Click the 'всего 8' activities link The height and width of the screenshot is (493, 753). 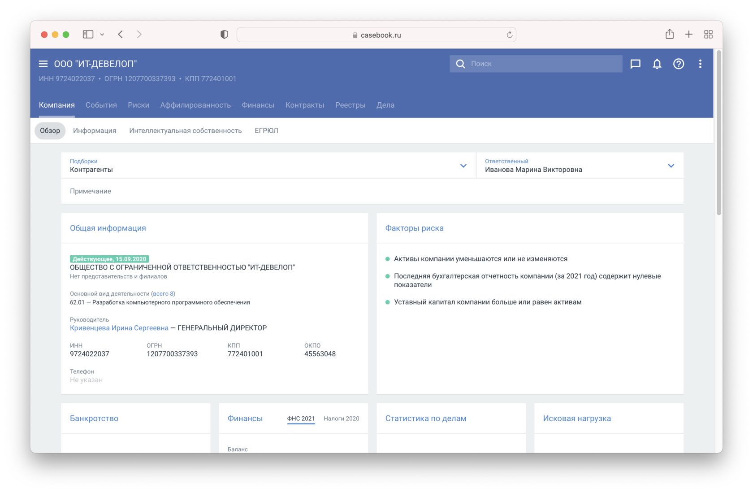point(163,294)
